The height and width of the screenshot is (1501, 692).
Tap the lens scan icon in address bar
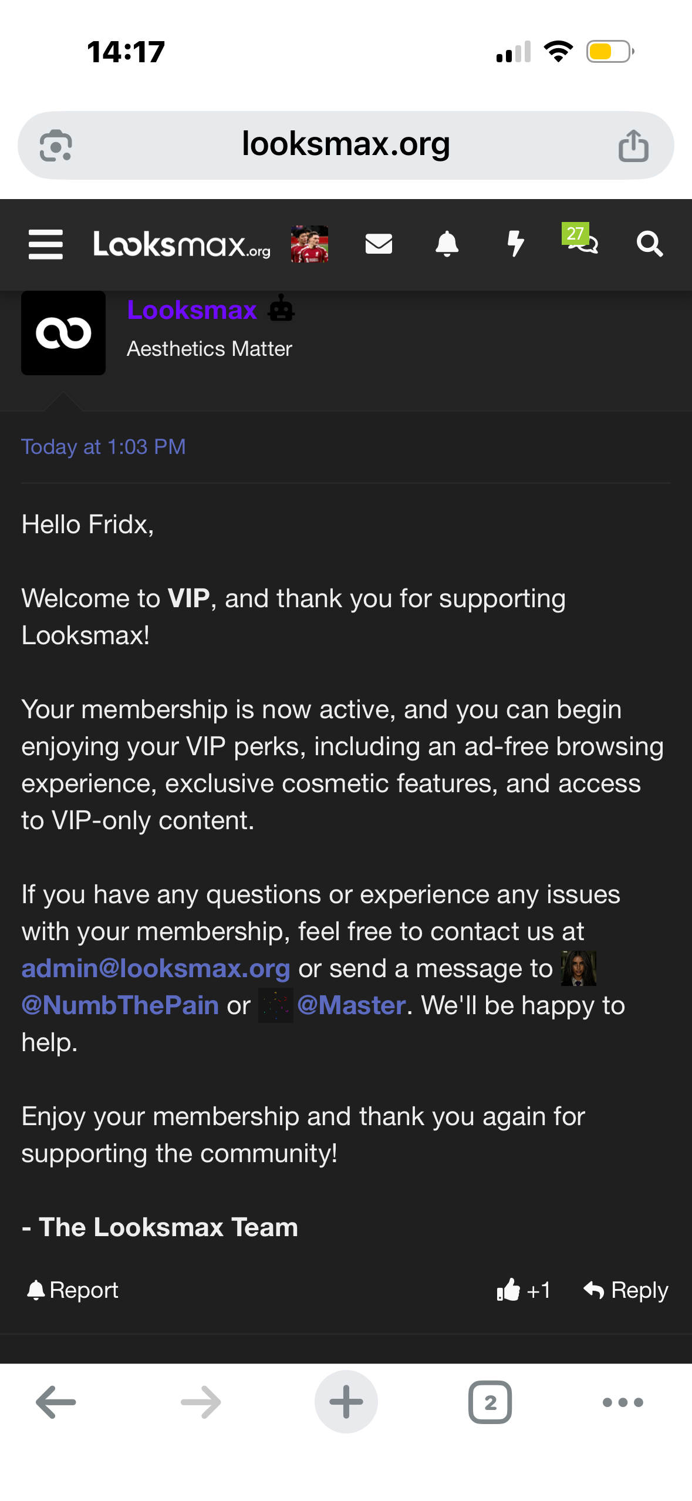(x=56, y=146)
